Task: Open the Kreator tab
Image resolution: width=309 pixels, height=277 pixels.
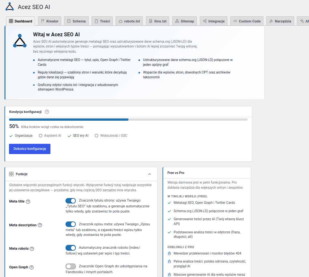Action: [50, 21]
